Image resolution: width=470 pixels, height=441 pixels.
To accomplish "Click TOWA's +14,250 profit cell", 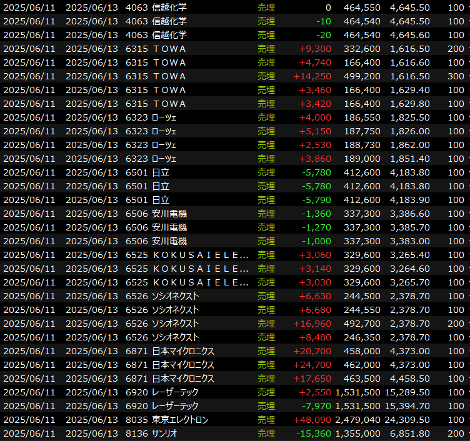I will (x=314, y=76).
